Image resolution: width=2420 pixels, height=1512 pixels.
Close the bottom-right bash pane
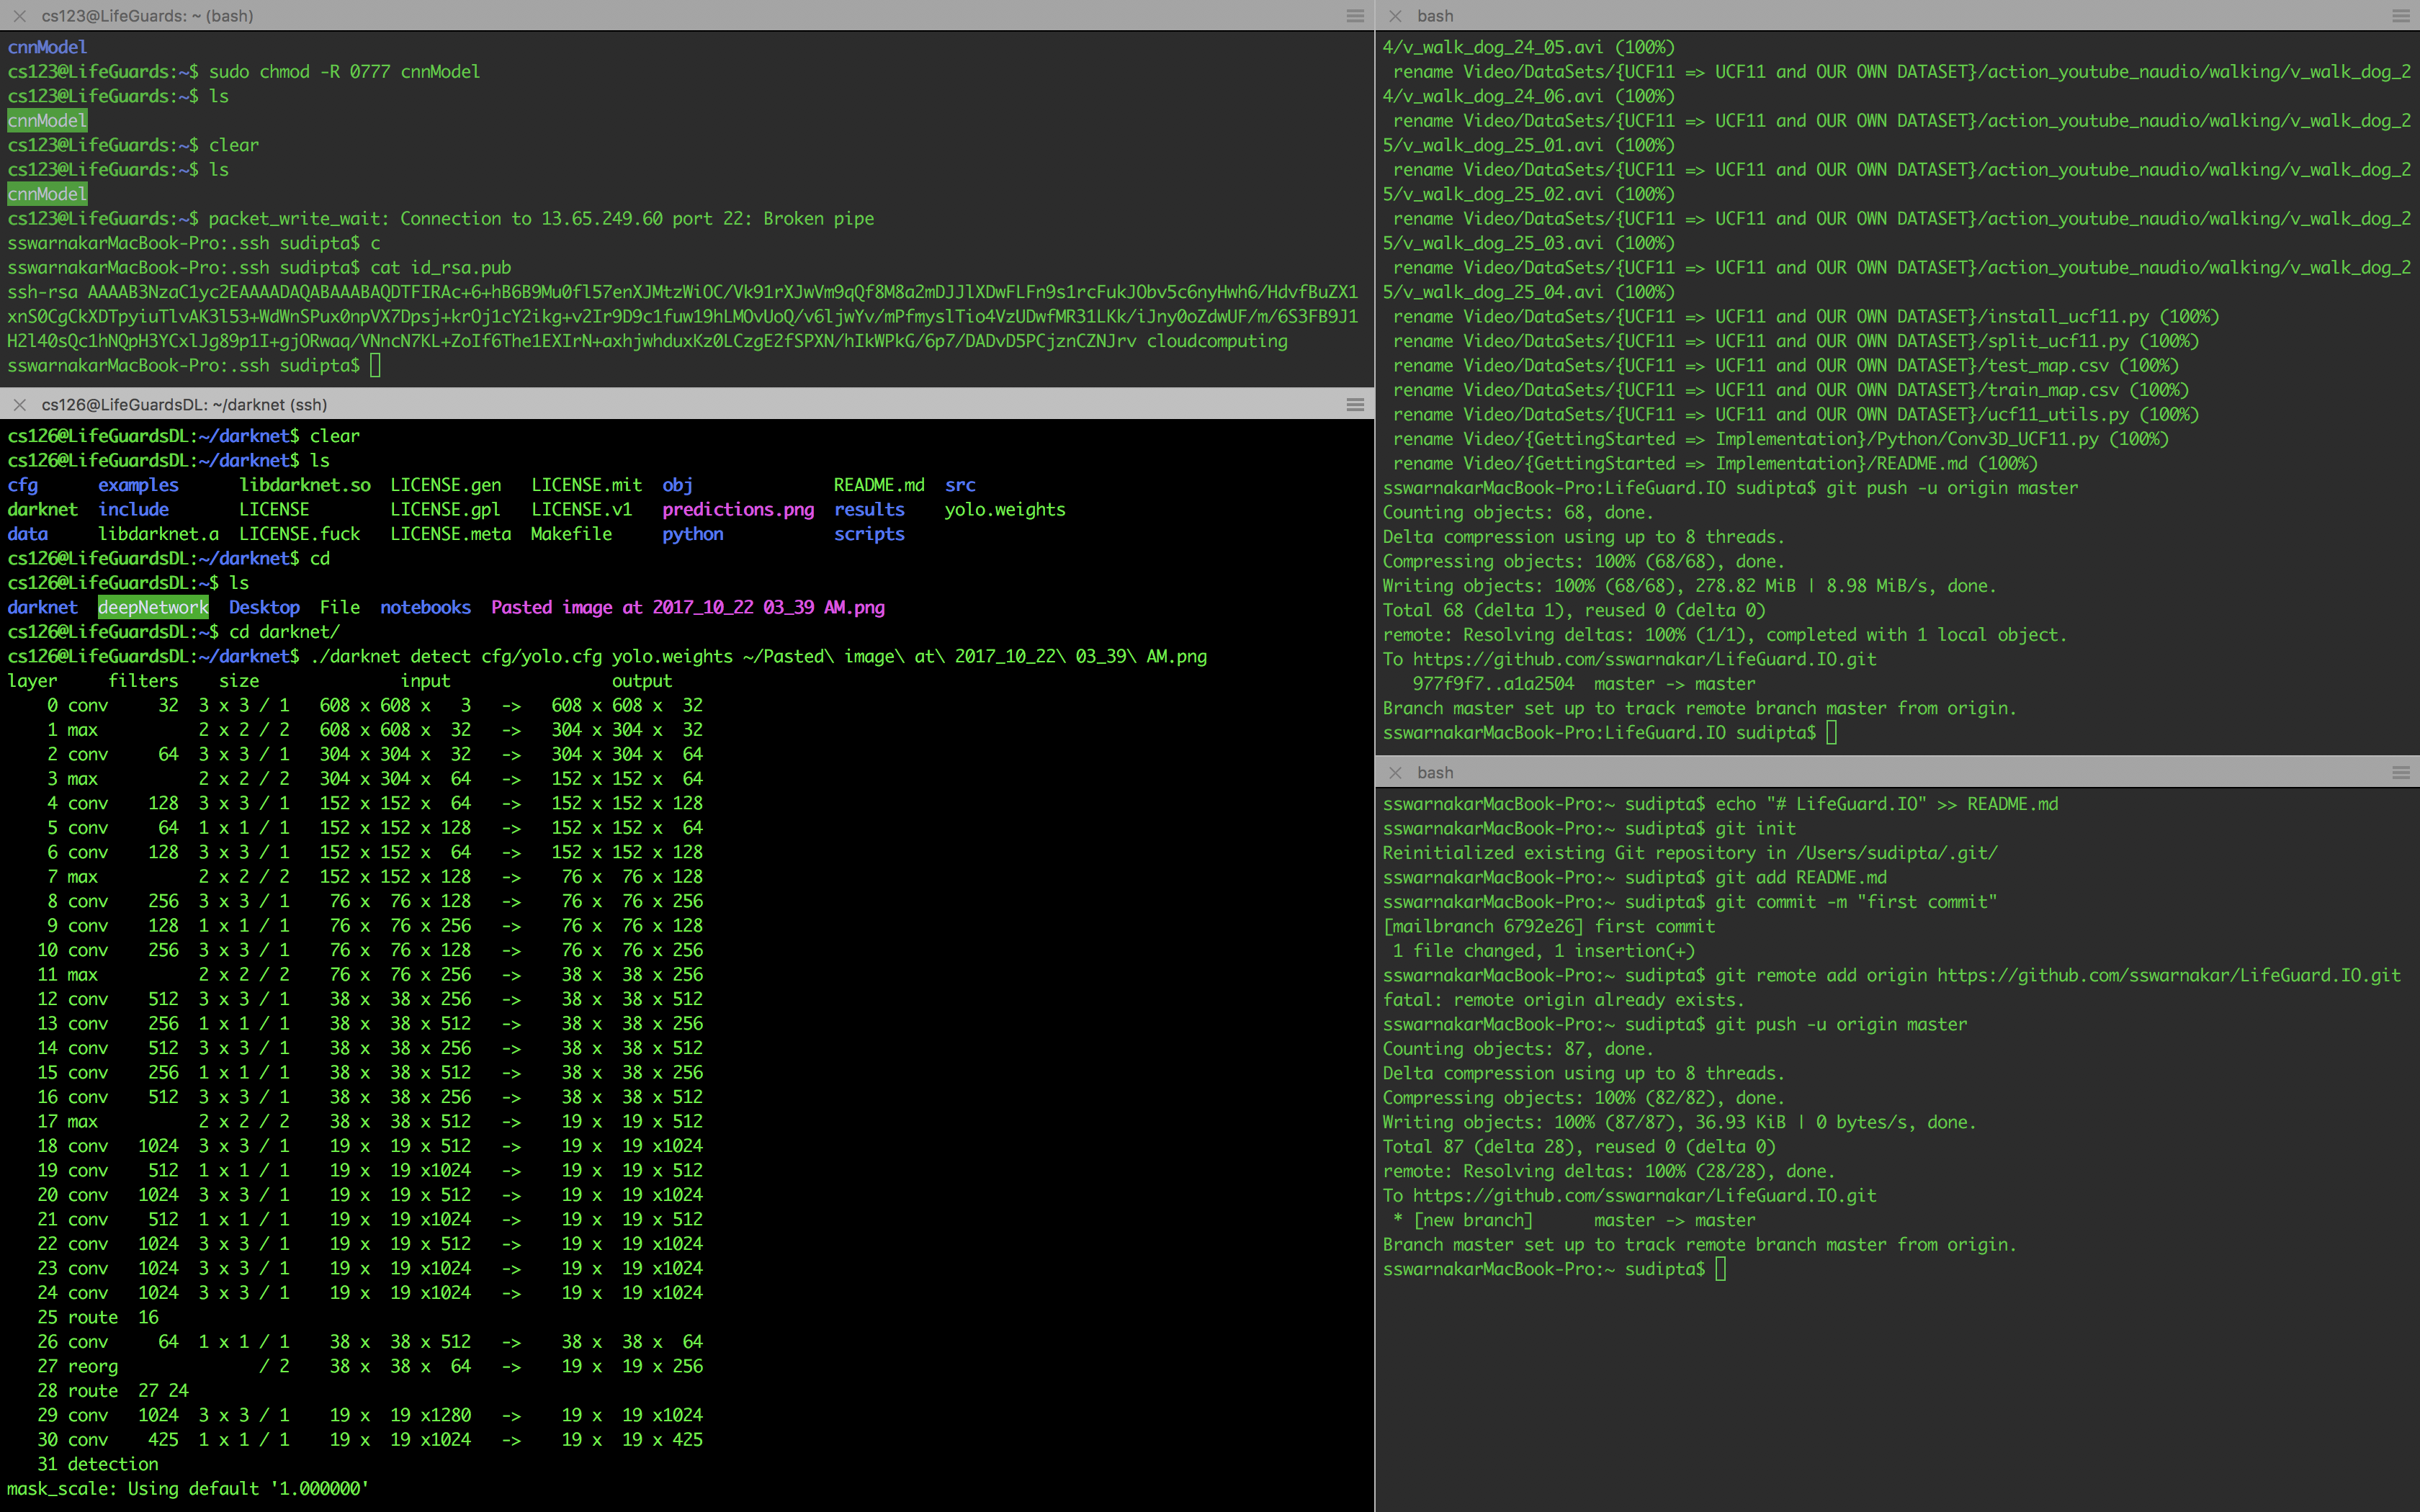coord(1395,773)
